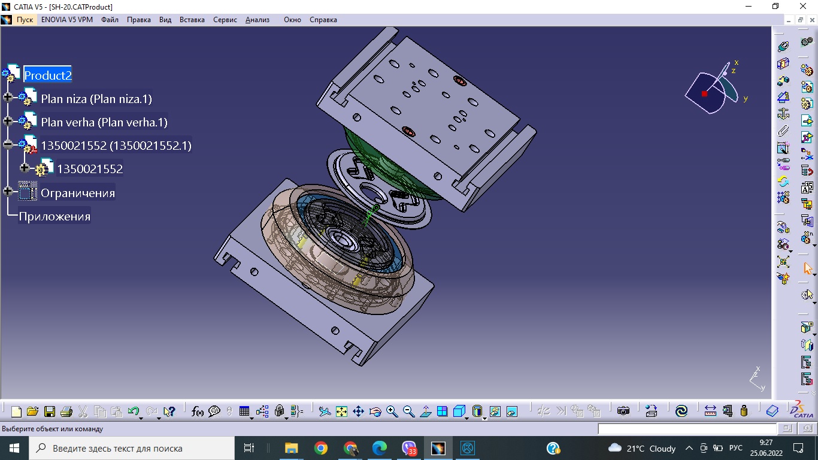Viewport: 818px width, 460px height.
Task: Toggle the Hide/Show icon
Action: point(495,411)
